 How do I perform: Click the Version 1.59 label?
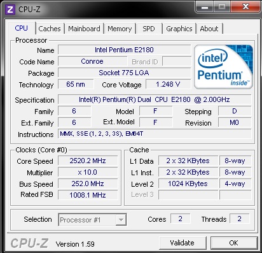click(x=75, y=244)
